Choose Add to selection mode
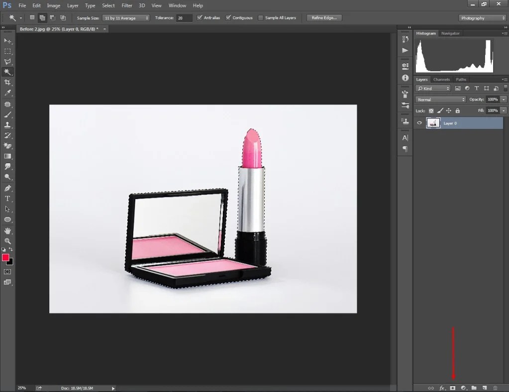This screenshot has height=392, width=509. tap(42, 17)
